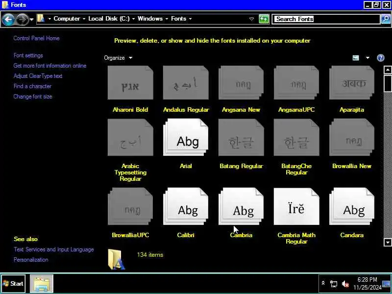This screenshot has width=392, height=294.
Task: Select Windows in the address path
Action: point(150,19)
